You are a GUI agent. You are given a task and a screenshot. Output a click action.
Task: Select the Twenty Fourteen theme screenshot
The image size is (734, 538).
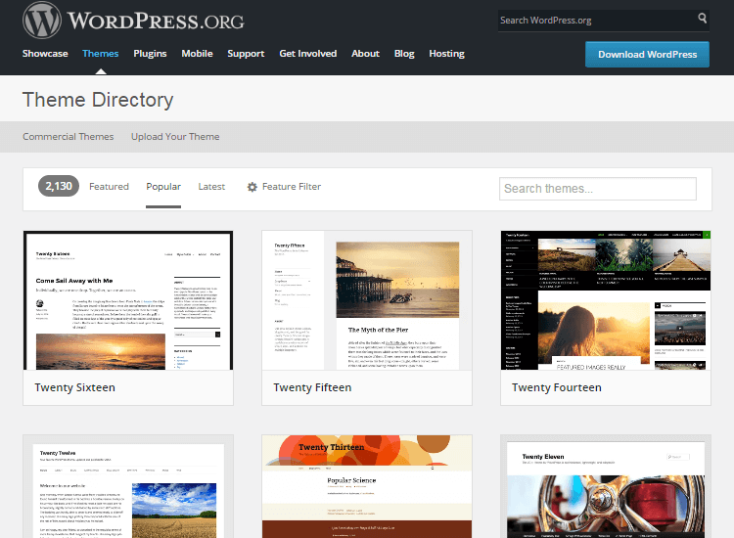[x=606, y=300]
